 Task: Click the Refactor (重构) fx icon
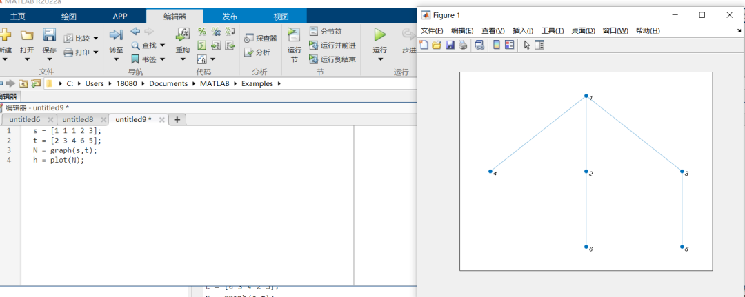coord(183,35)
